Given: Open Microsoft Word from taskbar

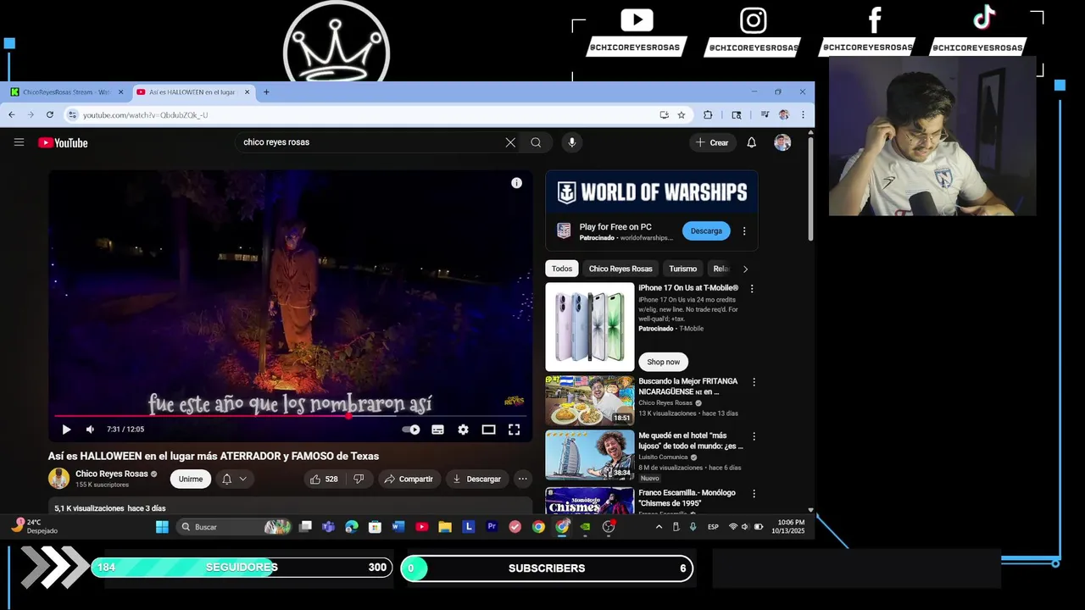Looking at the screenshot, I should pos(398,527).
